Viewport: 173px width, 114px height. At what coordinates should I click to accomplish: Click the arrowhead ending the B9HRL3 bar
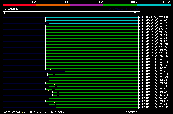(139, 71)
